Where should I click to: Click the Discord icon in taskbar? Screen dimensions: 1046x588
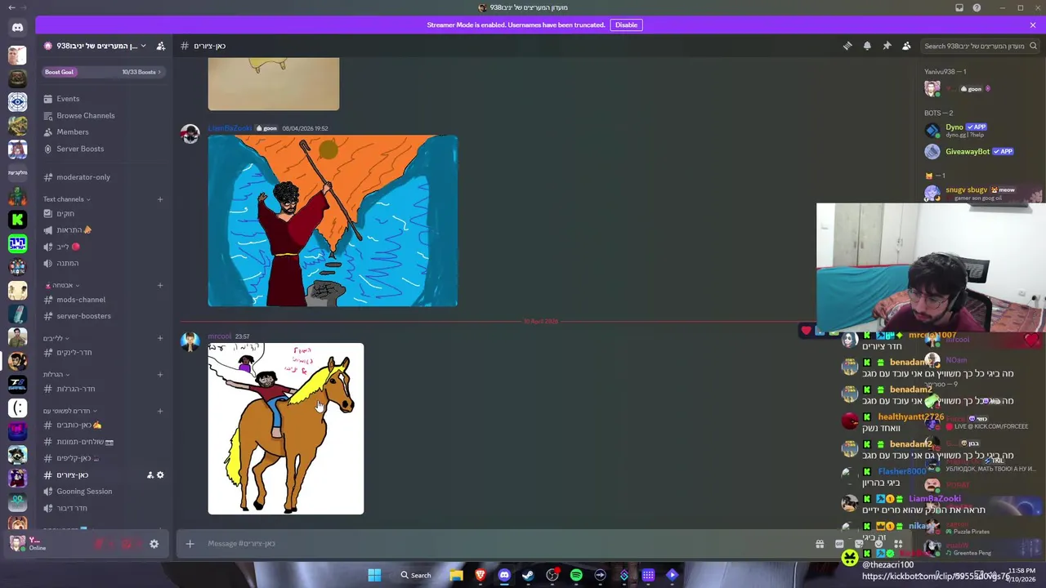coord(504,575)
